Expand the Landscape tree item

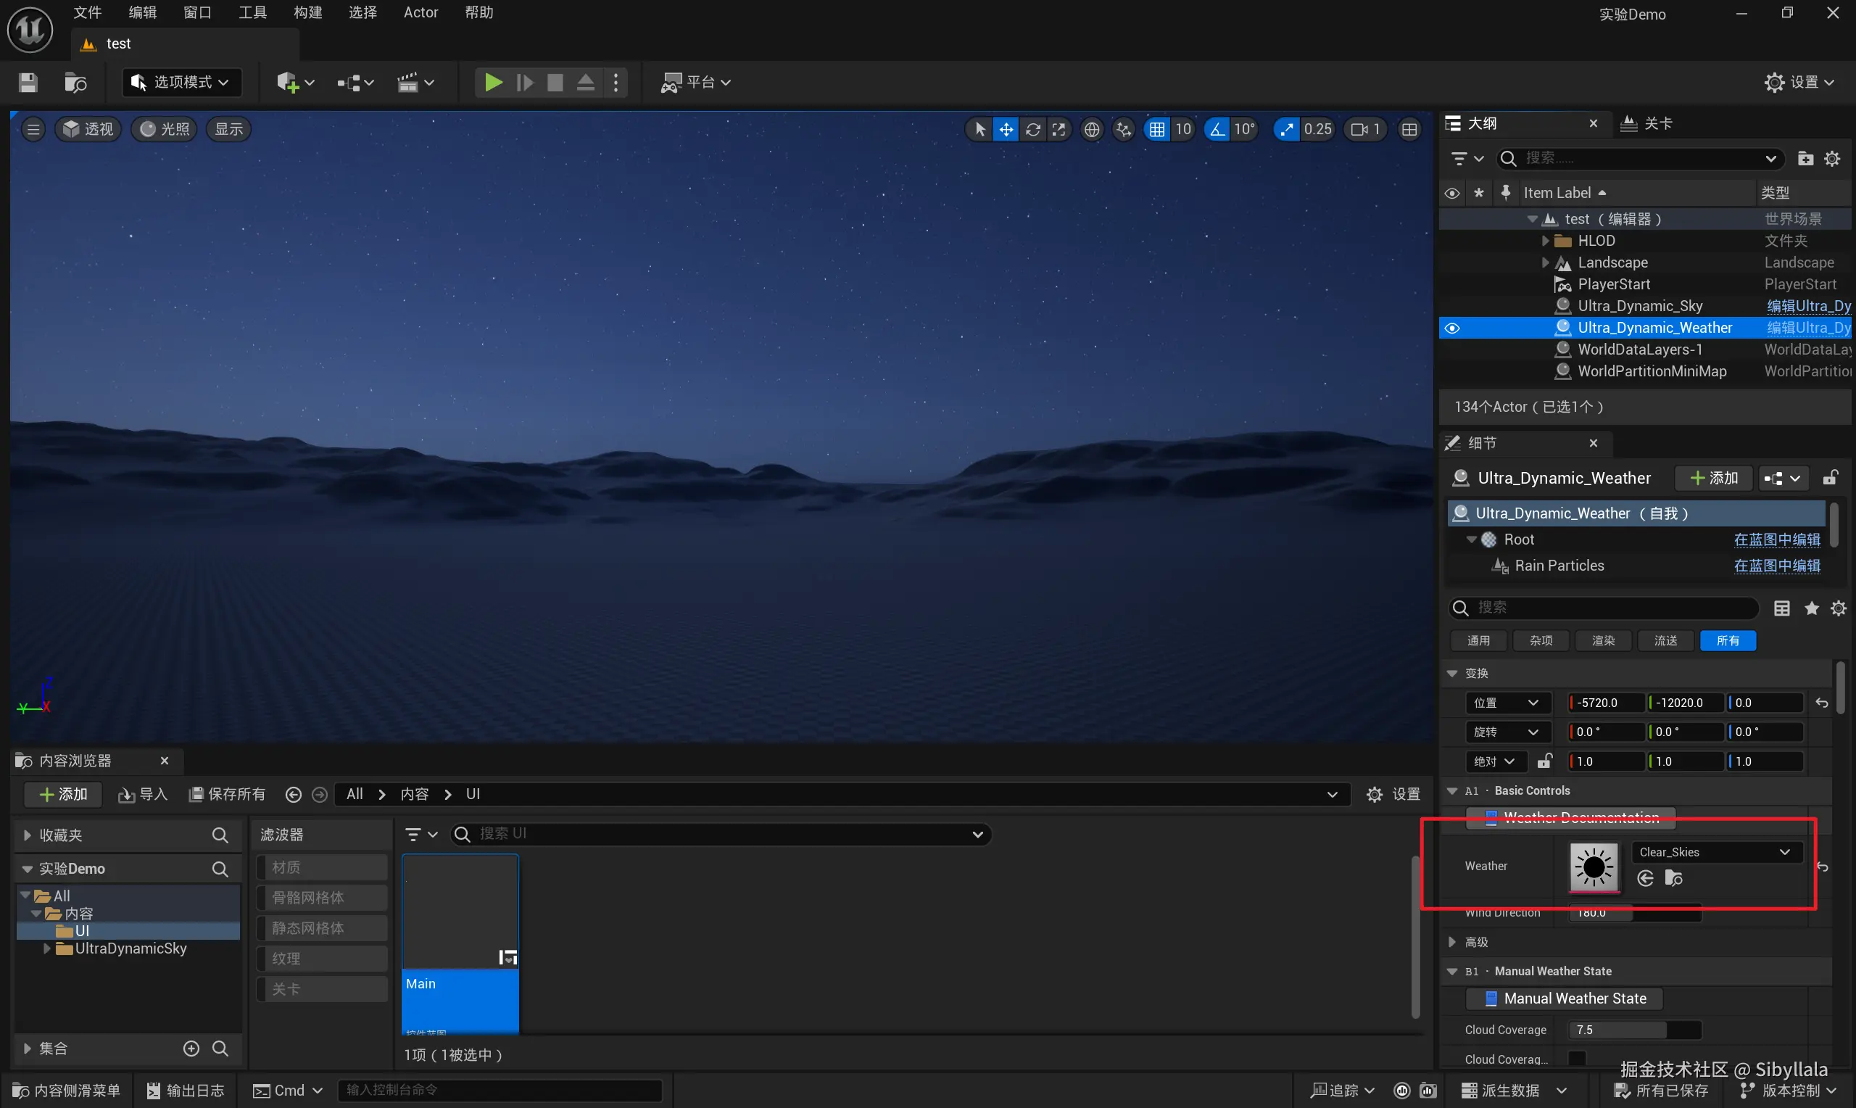point(1545,262)
